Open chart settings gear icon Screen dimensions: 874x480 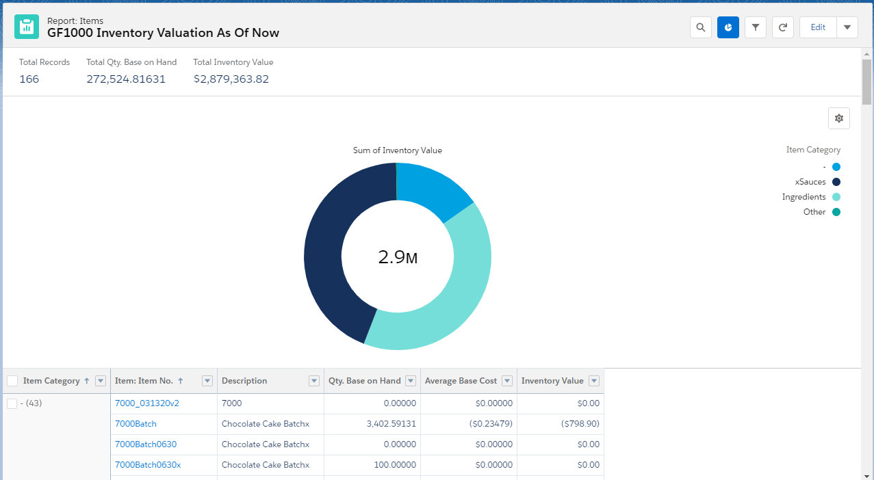pos(838,118)
